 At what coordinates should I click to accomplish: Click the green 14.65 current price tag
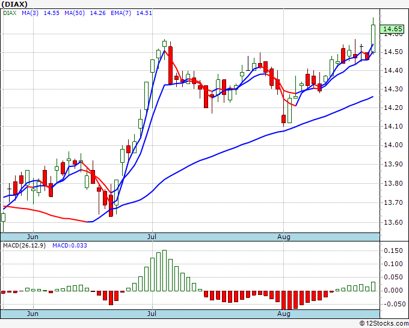tap(392, 29)
